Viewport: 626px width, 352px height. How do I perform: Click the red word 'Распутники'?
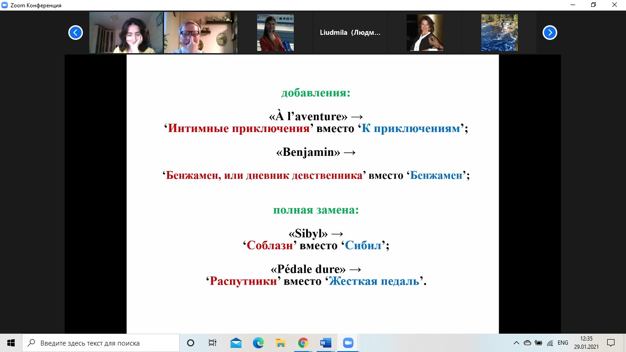pos(243,281)
